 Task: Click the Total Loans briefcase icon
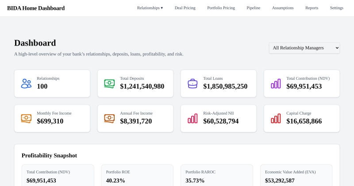192,84
